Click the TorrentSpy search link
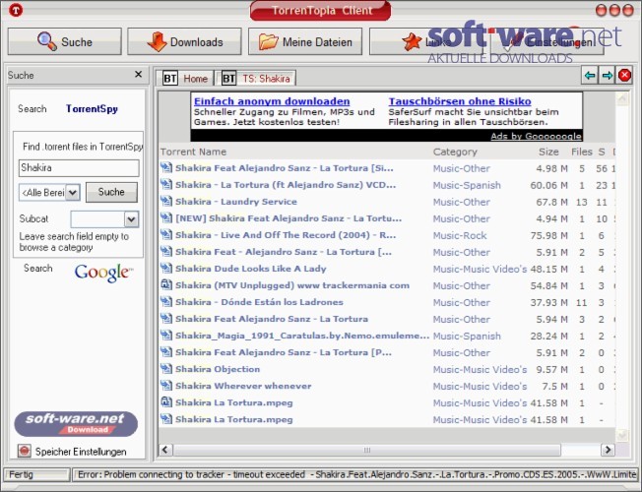The width and height of the screenshot is (642, 492). click(x=92, y=109)
